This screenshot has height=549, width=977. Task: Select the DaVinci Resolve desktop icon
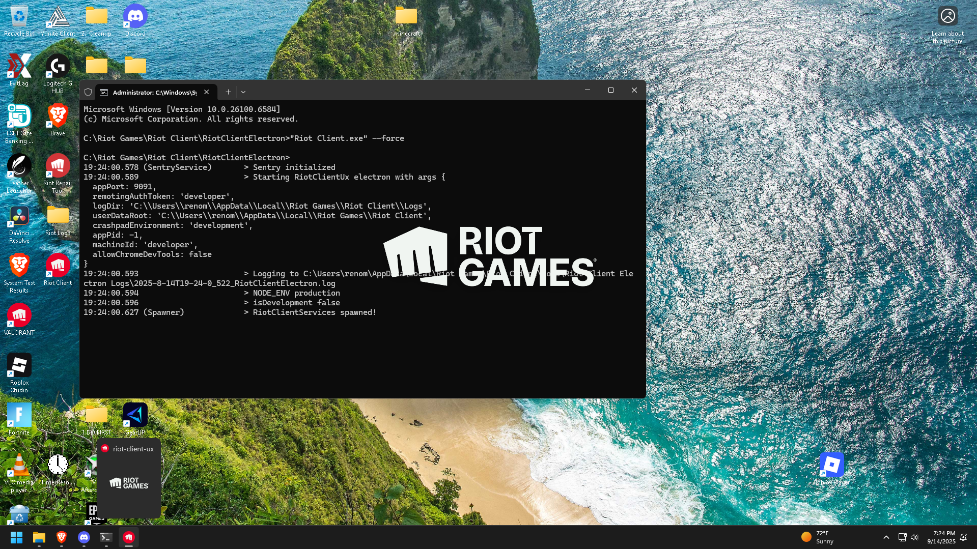[19, 223]
